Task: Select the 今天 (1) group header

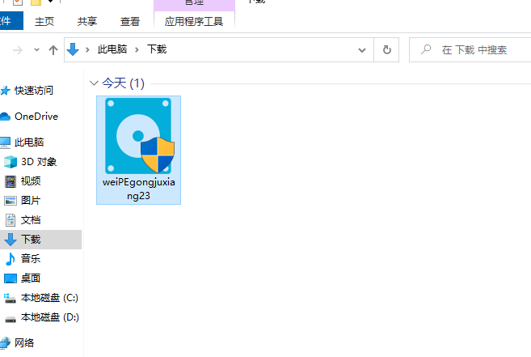Action: [124, 83]
